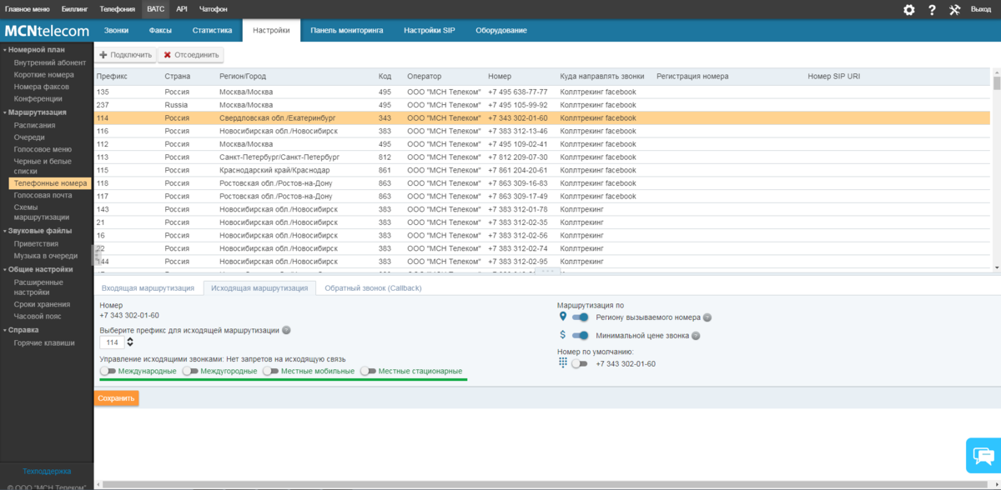Viewport: 1001px width, 490px height.
Task: Click the MCNtelecom logo
Action: click(47, 31)
